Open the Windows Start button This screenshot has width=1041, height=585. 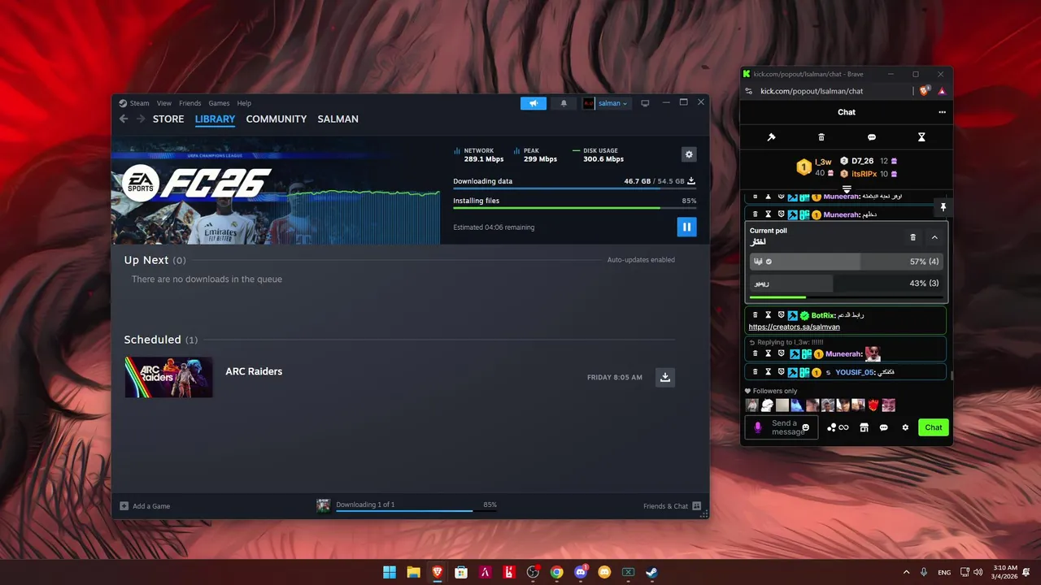[x=390, y=572]
